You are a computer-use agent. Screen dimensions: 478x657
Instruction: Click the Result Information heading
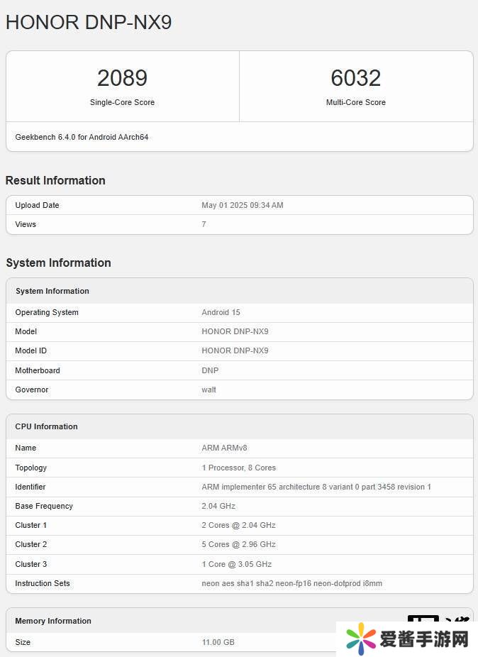[x=55, y=180]
